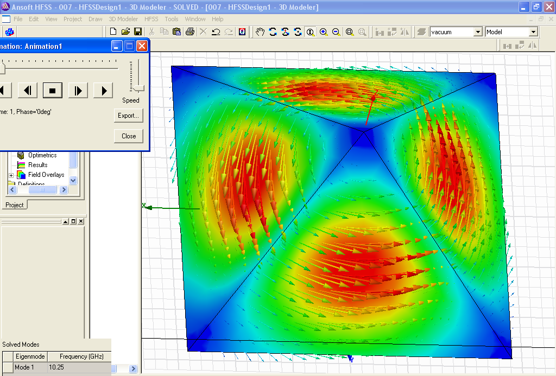Open the Project menu
The width and height of the screenshot is (556, 376).
coord(73,19)
